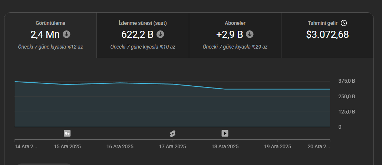
Task: Switch to İzlenme süresi (saat) tab
Action: pyautogui.click(x=143, y=35)
